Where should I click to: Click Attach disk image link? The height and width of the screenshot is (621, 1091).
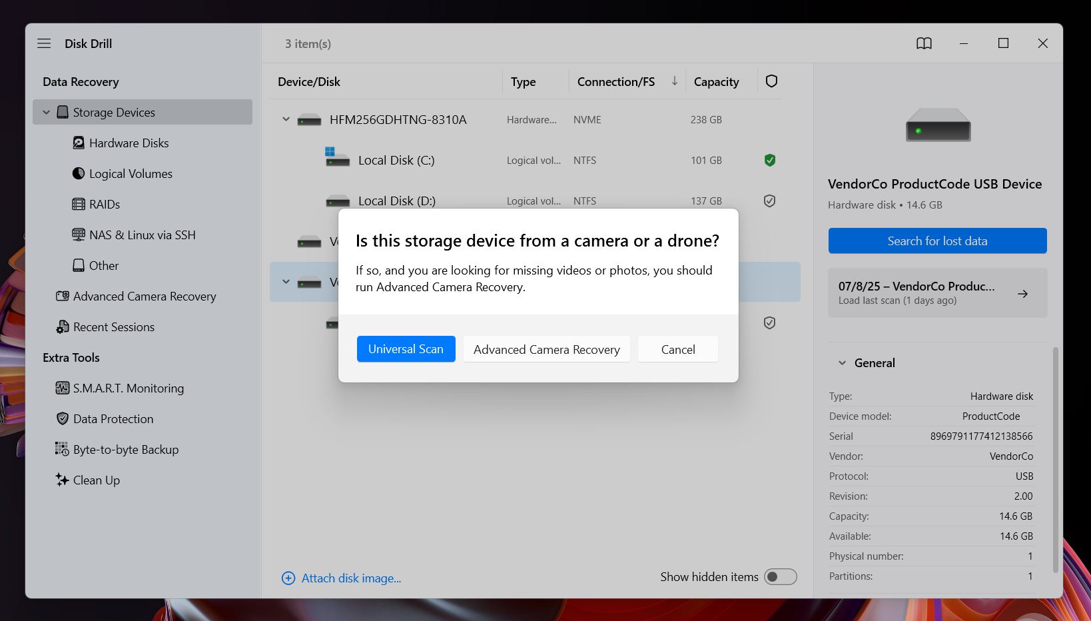tap(351, 578)
